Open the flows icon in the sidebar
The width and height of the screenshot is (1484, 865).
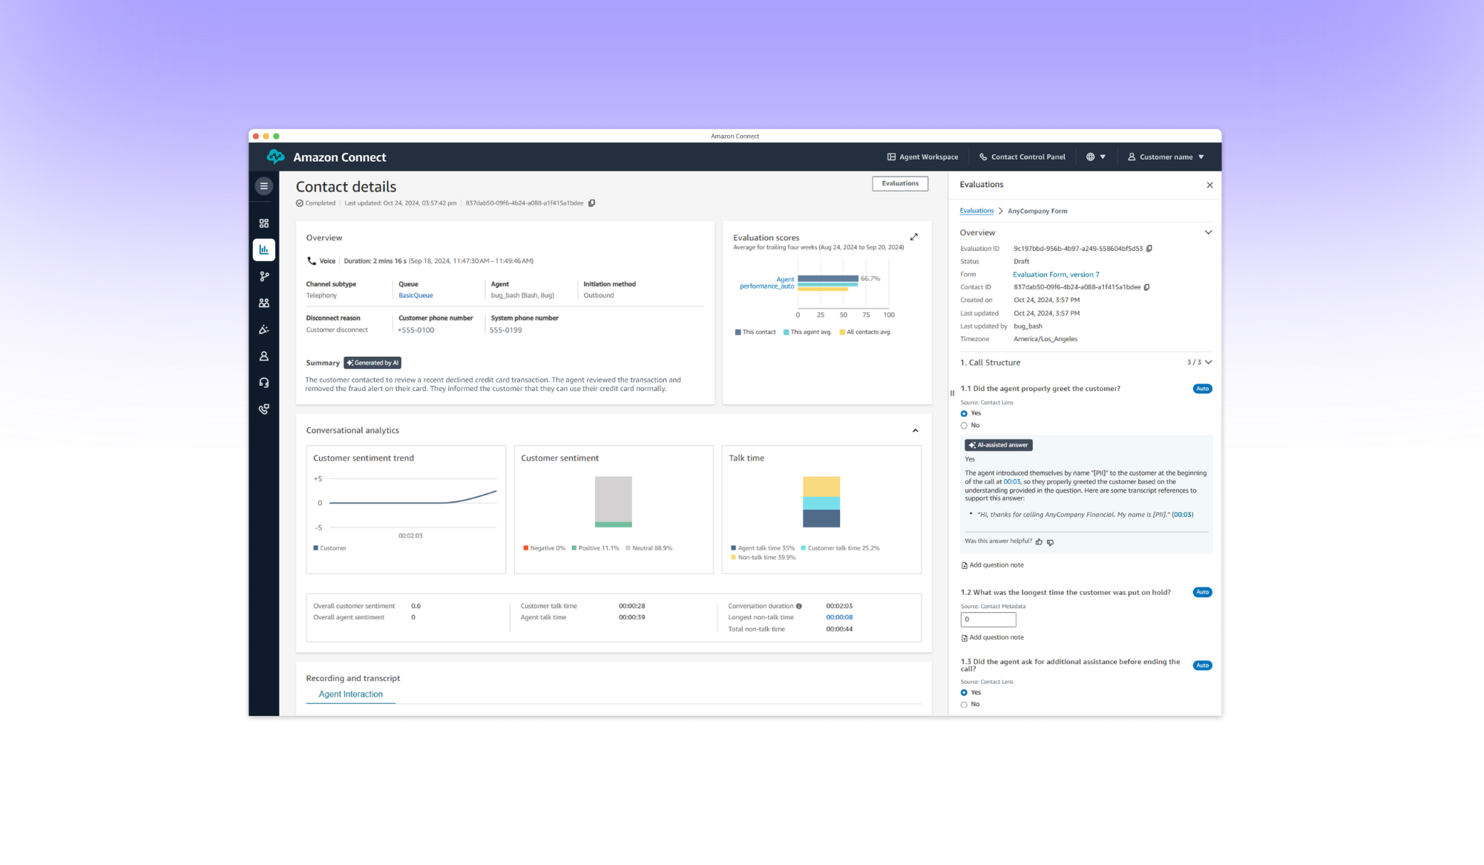click(x=263, y=276)
